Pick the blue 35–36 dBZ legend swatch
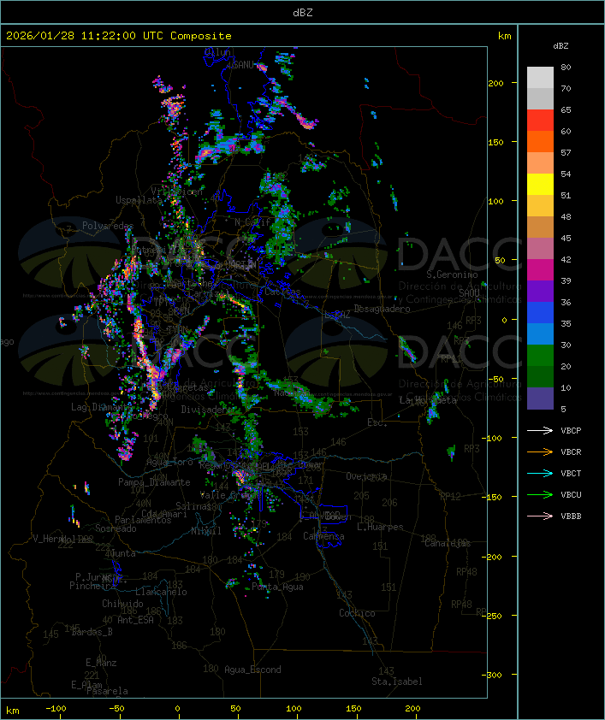Screen dimensions: 605x720 540,313
